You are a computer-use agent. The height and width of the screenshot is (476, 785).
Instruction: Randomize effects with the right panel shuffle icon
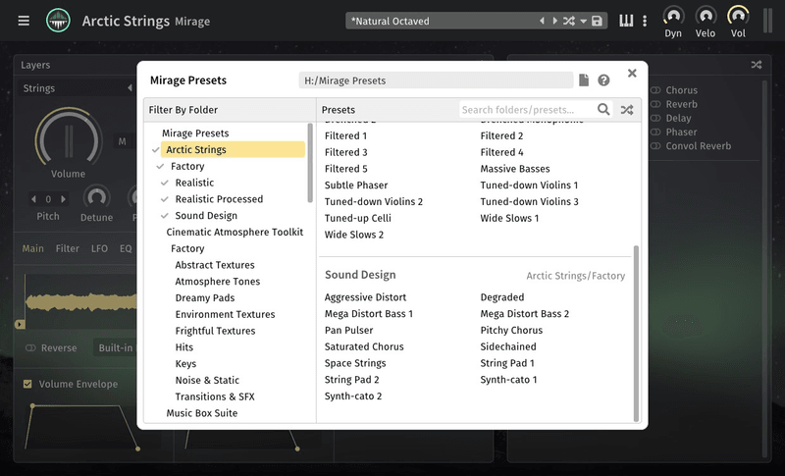pyautogui.click(x=756, y=65)
